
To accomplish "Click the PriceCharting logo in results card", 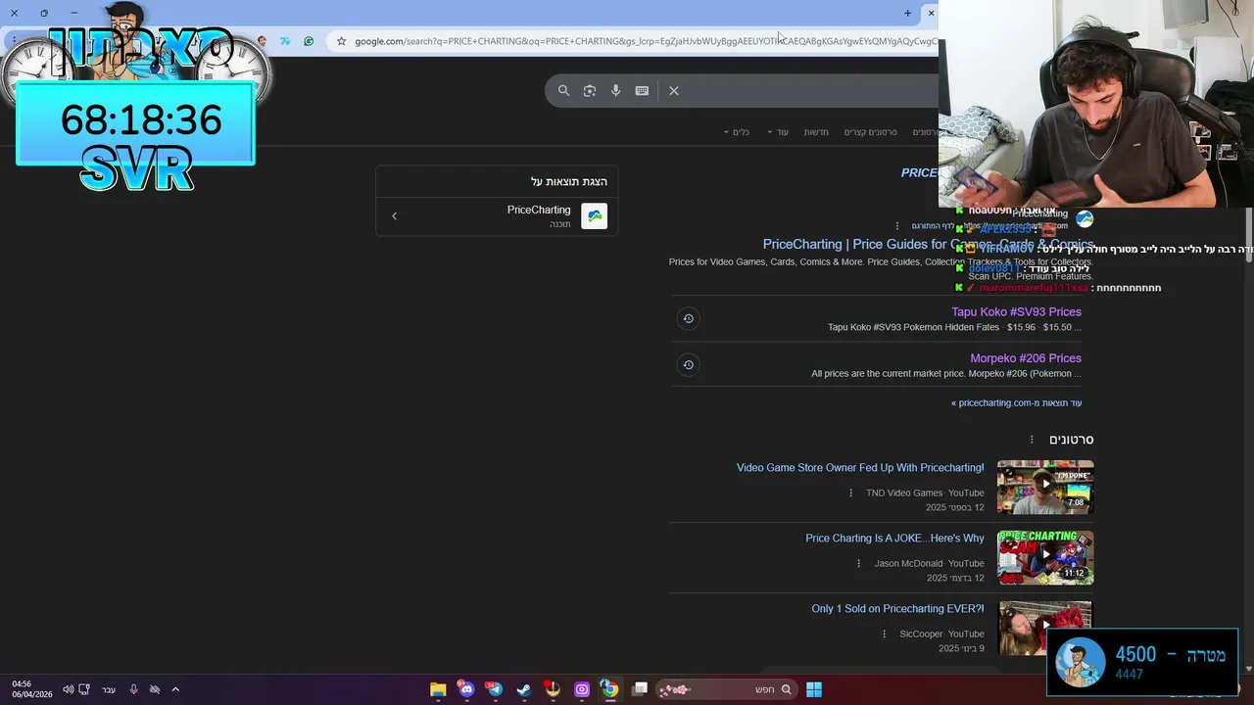I will (595, 216).
